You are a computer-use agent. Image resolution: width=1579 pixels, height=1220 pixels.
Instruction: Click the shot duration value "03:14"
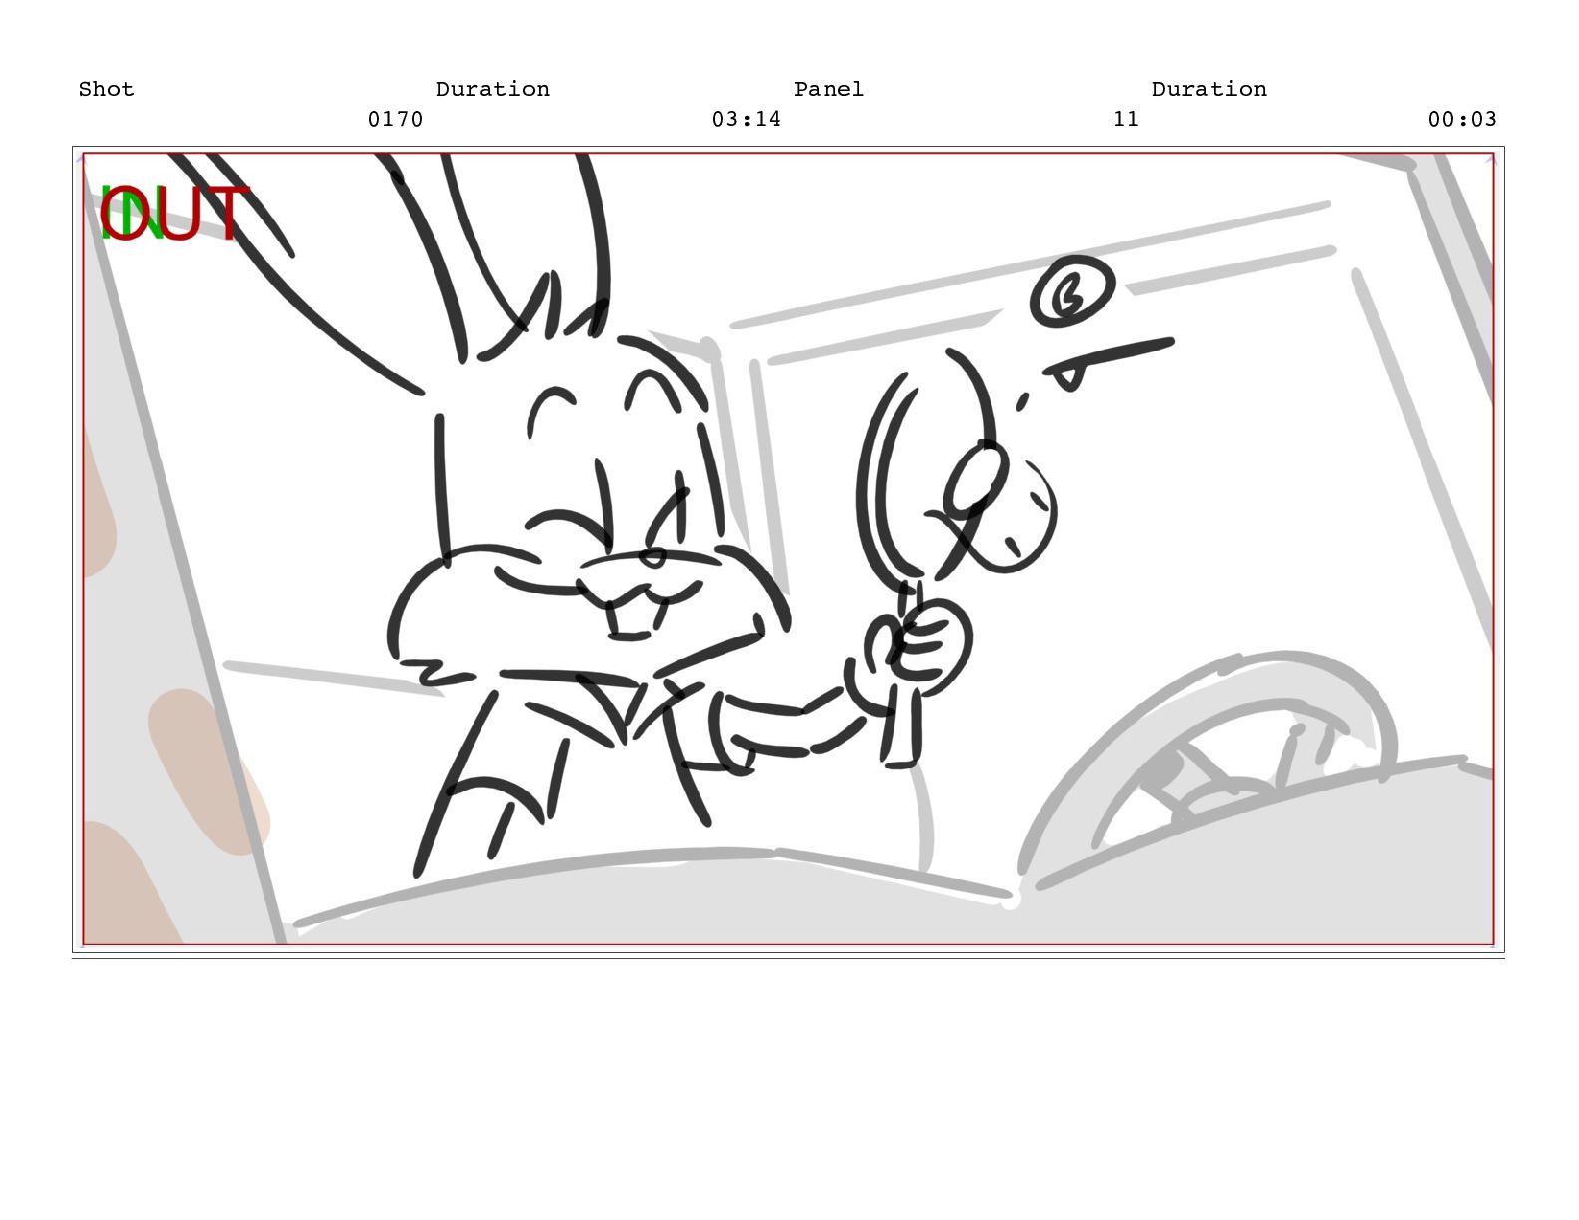click(746, 119)
